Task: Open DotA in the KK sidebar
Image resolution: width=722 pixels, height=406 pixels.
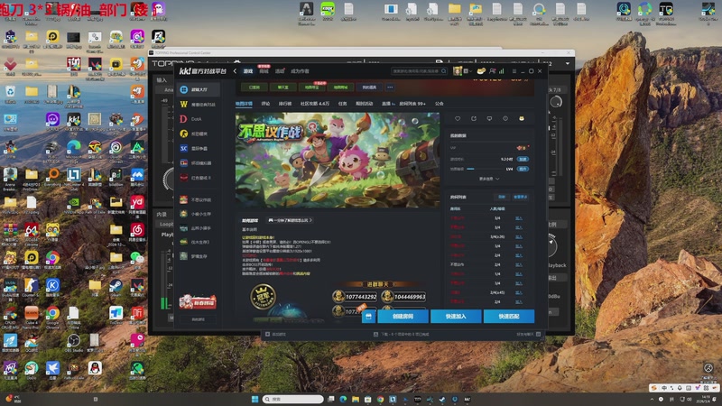Action: pos(199,119)
